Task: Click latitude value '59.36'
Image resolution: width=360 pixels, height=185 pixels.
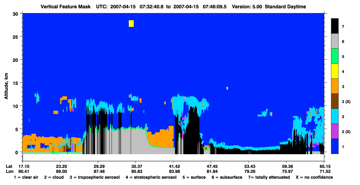Action: click(286, 166)
